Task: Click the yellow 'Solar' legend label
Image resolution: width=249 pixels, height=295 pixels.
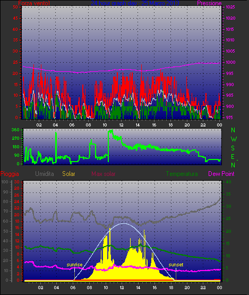Action: (x=68, y=174)
